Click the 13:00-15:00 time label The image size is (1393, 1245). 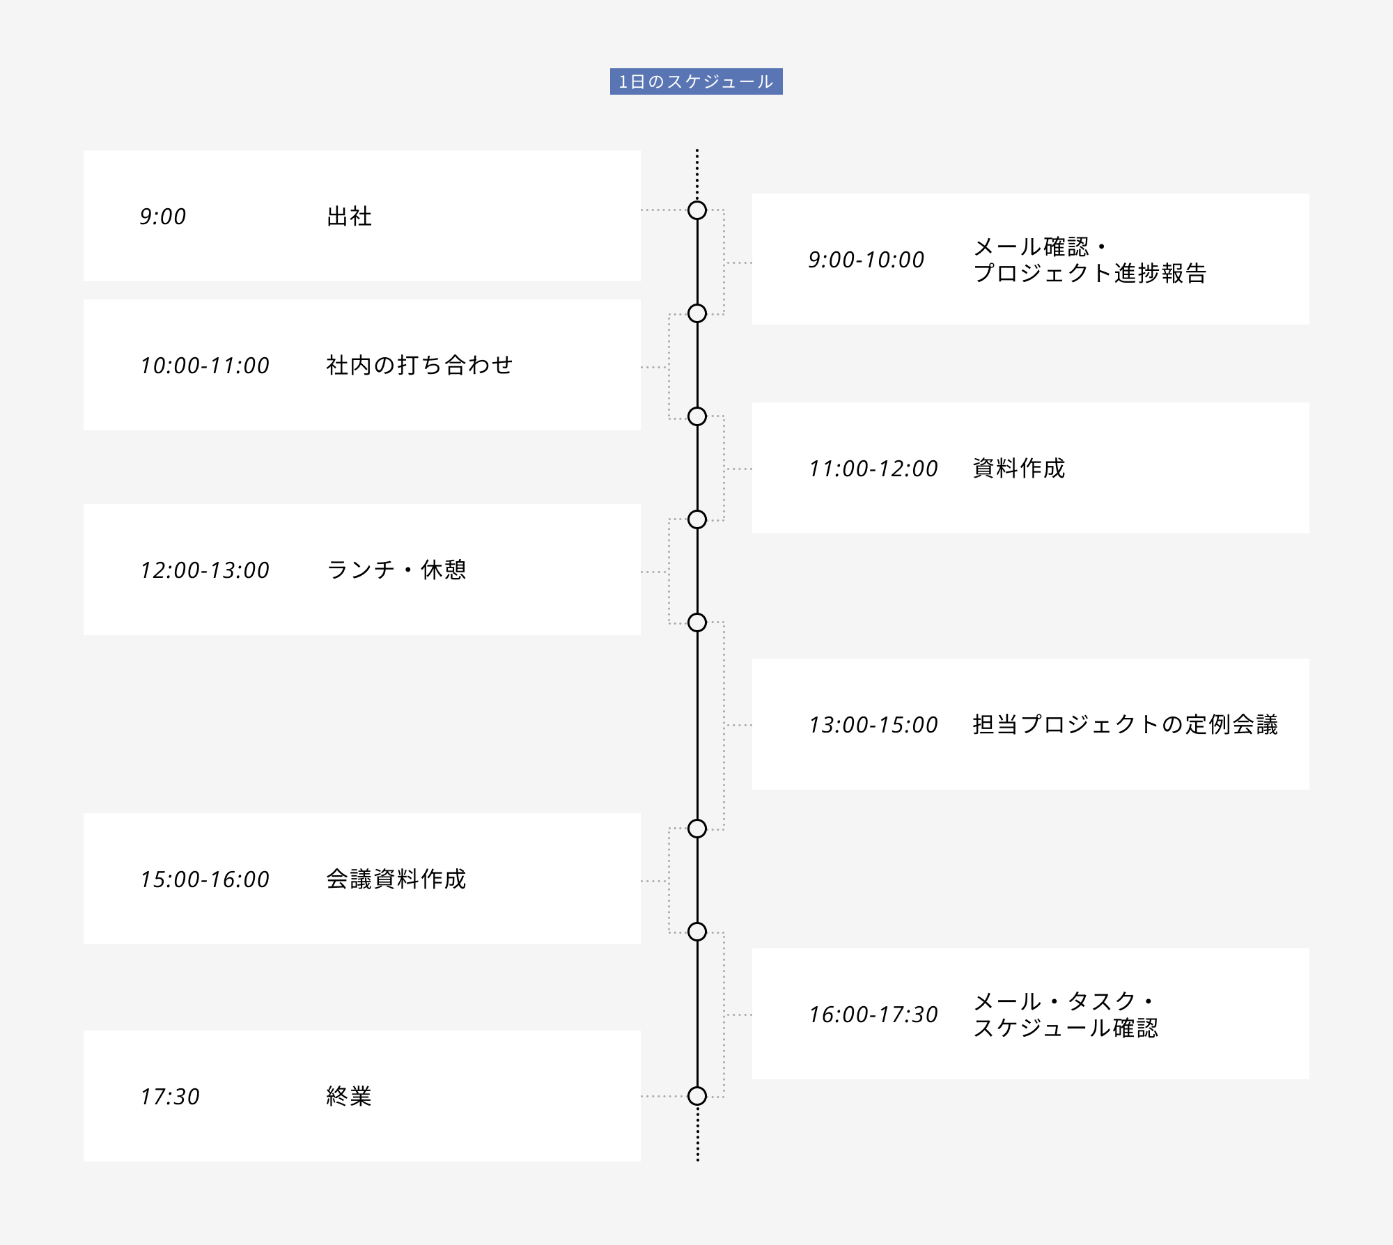pos(873,725)
